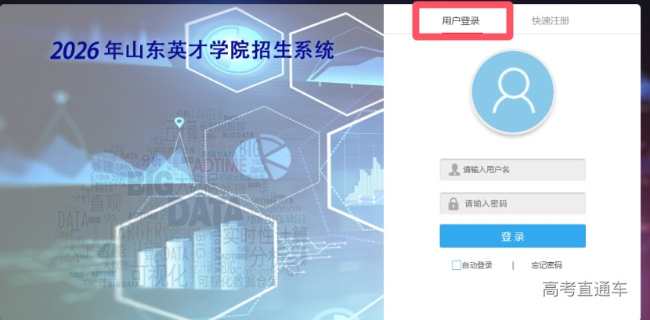Click the 高考直通车 watermark text
Viewport: 650px width, 320px height.
(x=585, y=289)
